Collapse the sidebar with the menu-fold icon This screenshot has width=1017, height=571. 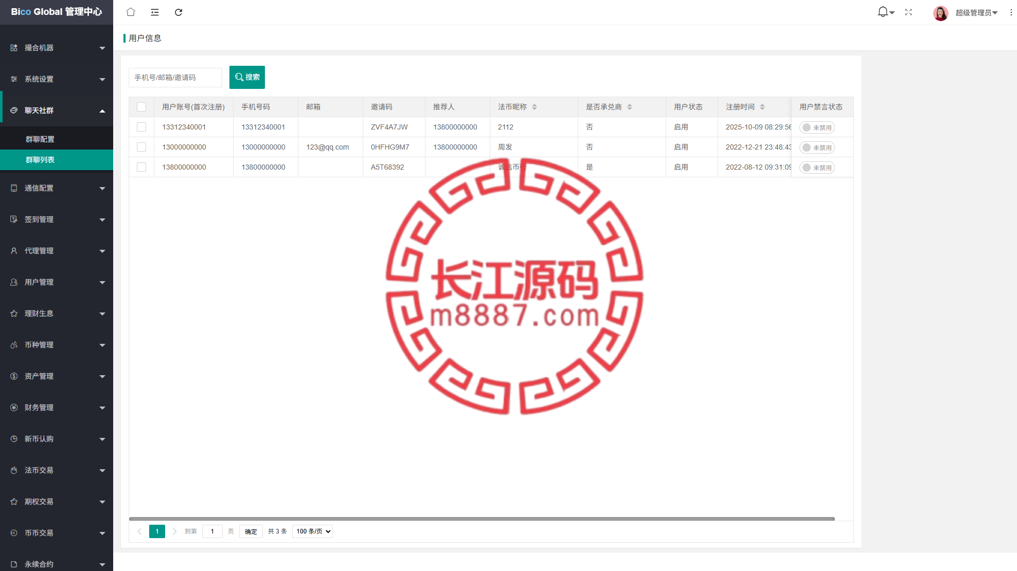coord(155,12)
